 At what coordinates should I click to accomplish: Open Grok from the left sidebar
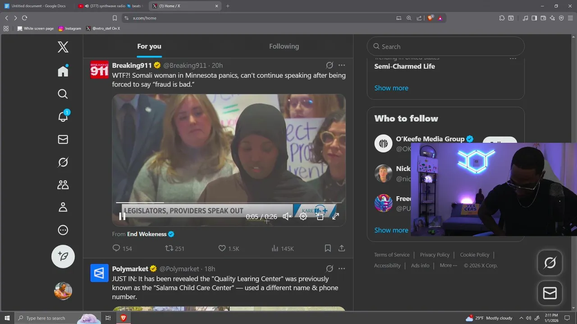tap(63, 162)
